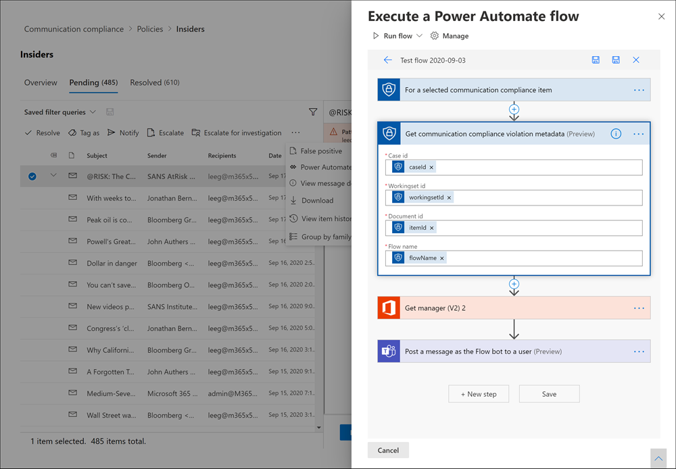Click the back arrow beside Test flow title
Screen dimensions: 676x469
click(387, 60)
